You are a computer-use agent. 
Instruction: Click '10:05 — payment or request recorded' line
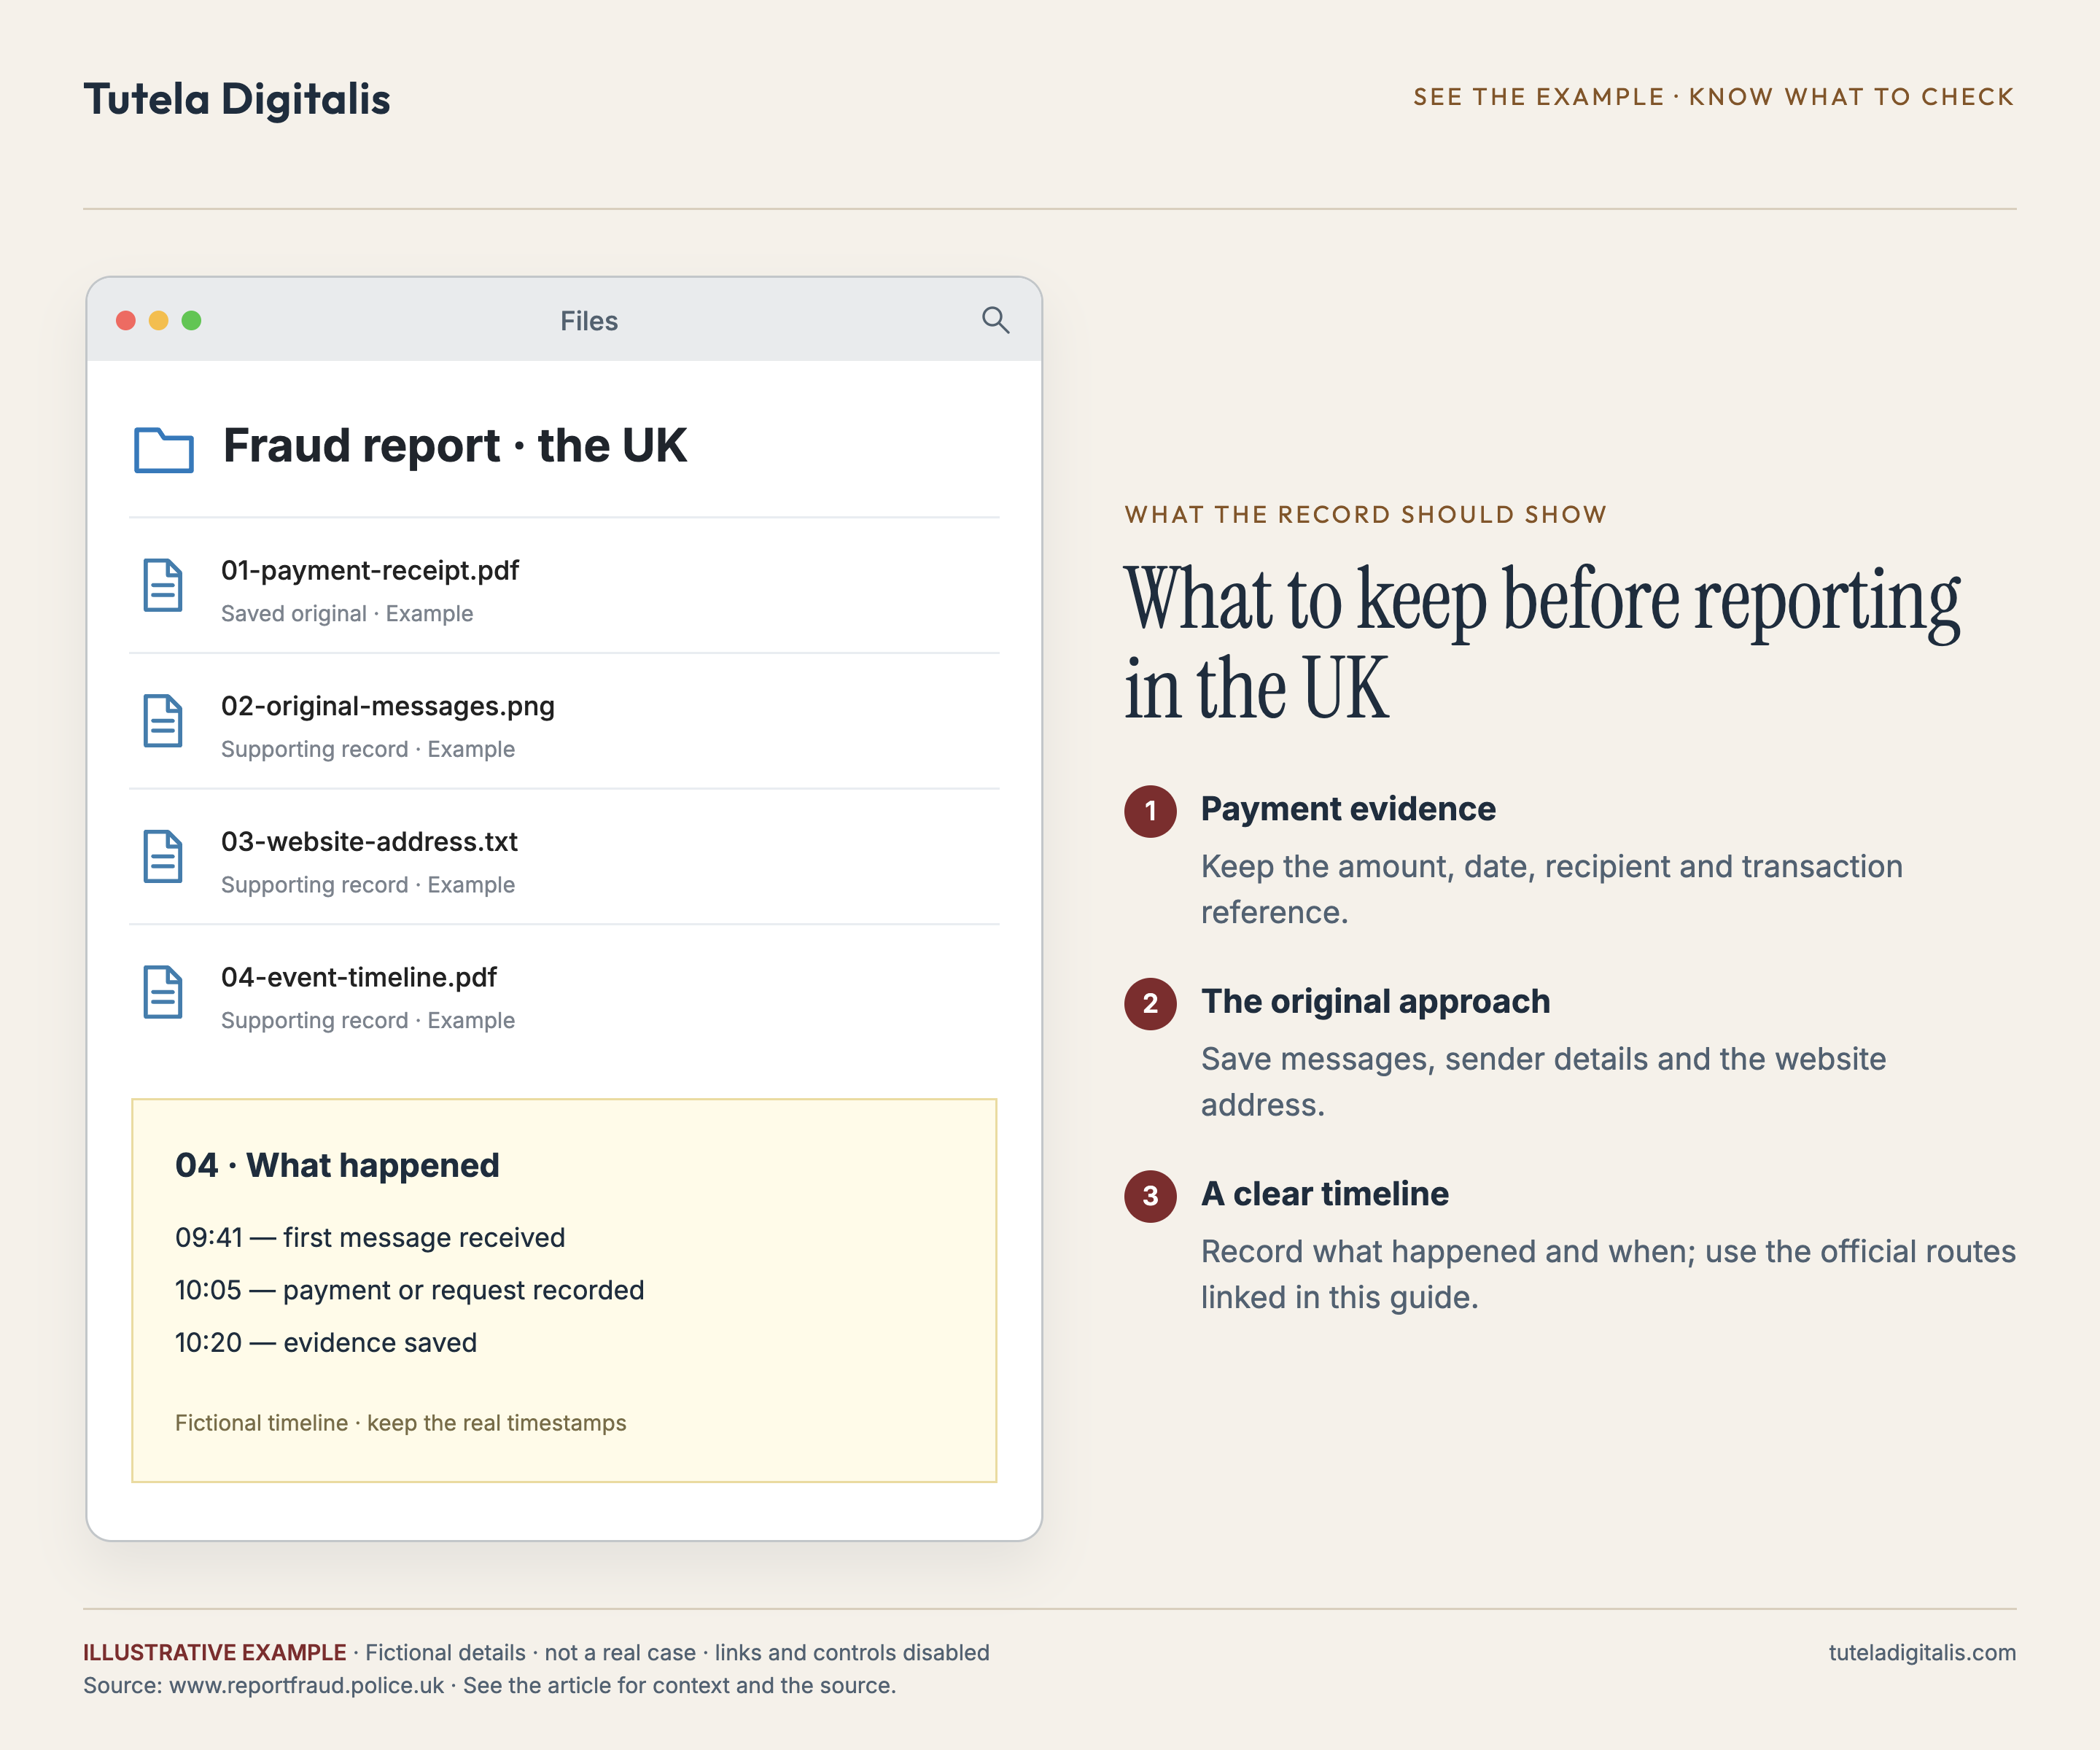409,1290
